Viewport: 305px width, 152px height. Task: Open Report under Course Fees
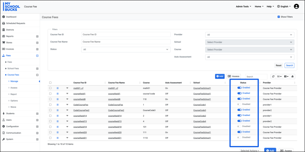[14, 94]
